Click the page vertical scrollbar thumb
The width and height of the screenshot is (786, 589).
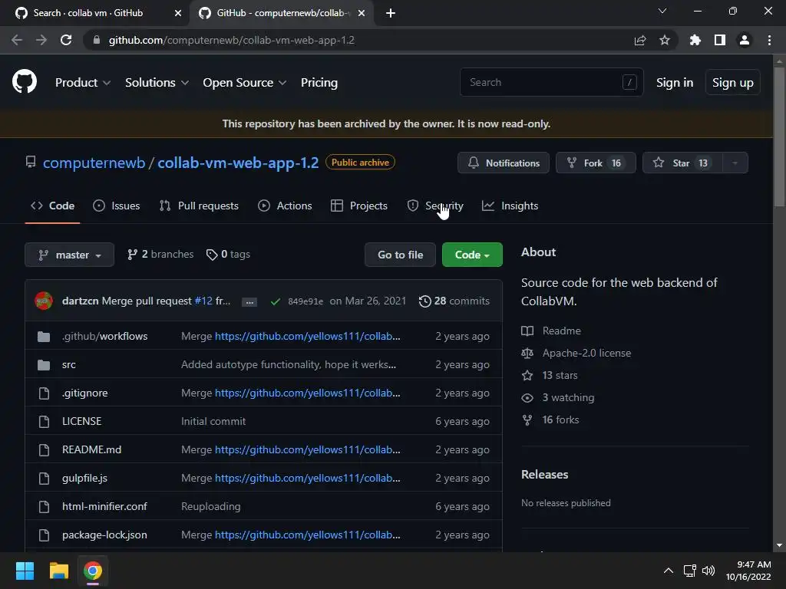click(x=779, y=137)
